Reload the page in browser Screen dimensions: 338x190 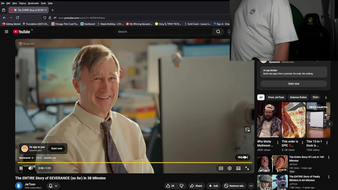pyautogui.click(x=17, y=18)
